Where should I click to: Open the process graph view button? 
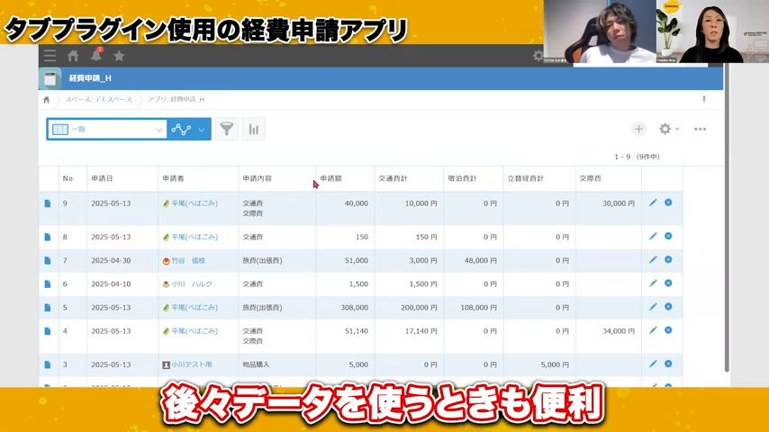(180, 129)
